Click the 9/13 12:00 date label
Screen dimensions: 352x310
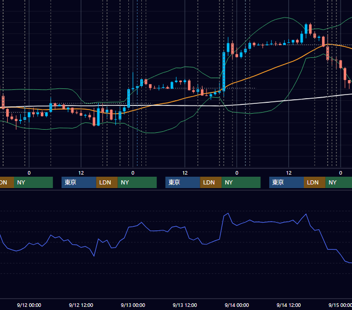(x=185, y=305)
